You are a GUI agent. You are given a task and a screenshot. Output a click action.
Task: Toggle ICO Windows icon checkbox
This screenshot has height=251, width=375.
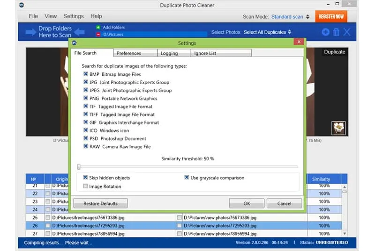(x=85, y=130)
